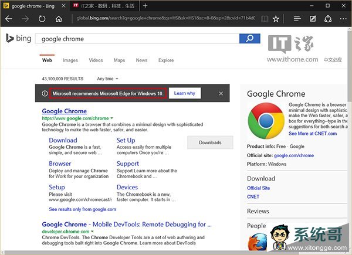Image resolution: width=352 pixels, height=255 pixels.
Task: Click the info icon in Edge banner
Action: click(x=45, y=93)
